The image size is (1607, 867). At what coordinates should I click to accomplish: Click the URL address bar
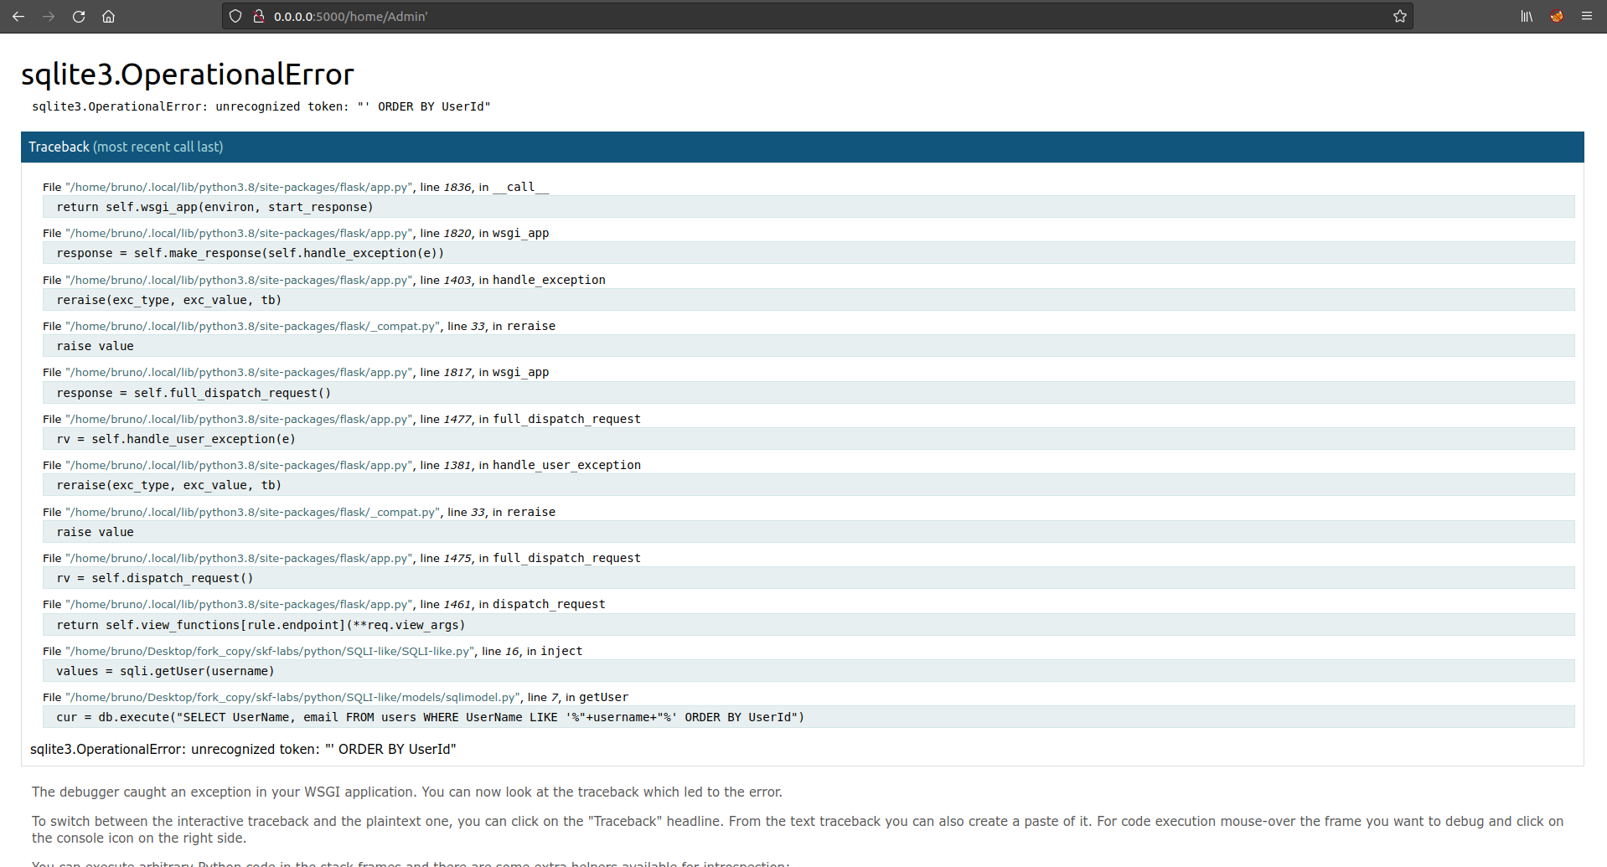tap(754, 16)
